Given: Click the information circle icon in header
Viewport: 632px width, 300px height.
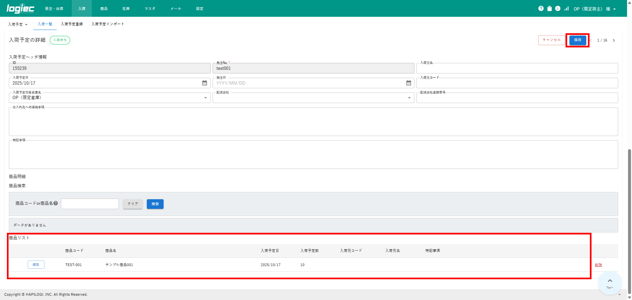Looking at the screenshot, I should point(558,9).
